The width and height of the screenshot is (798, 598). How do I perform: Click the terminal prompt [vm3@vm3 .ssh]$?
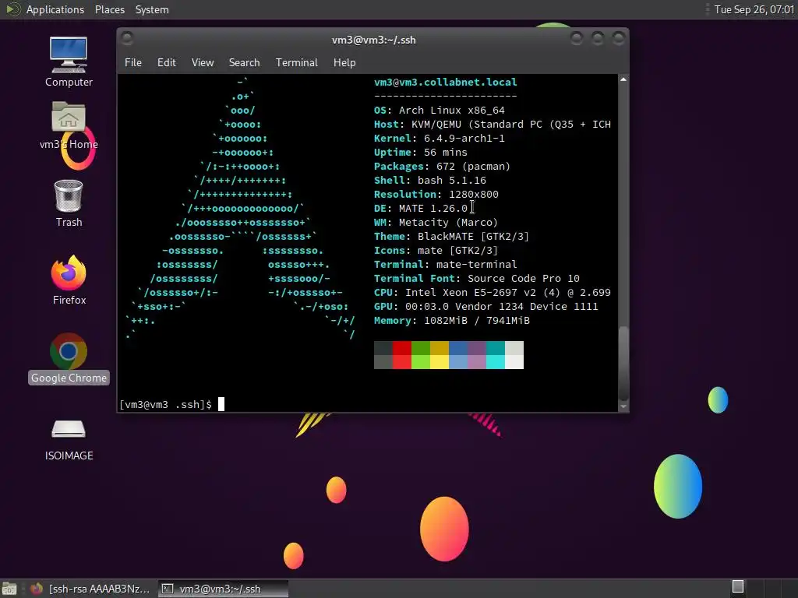point(166,405)
